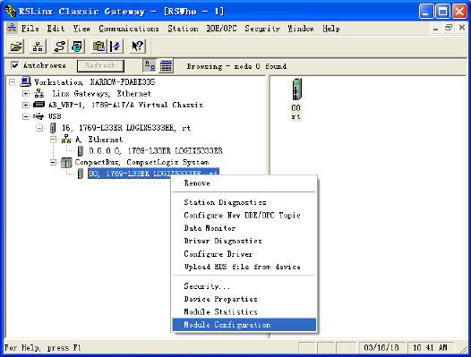Image resolution: width=471 pixels, height=357 pixels.
Task: Click the RSWho network browse toolbar icon
Action: tap(38, 47)
